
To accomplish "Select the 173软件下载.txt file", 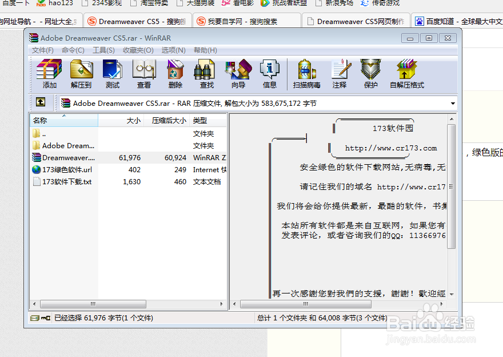I will click(x=128, y=182).
